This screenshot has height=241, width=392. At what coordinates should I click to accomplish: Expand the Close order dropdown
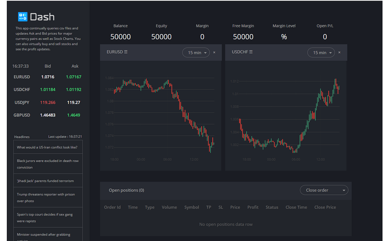tap(324, 190)
